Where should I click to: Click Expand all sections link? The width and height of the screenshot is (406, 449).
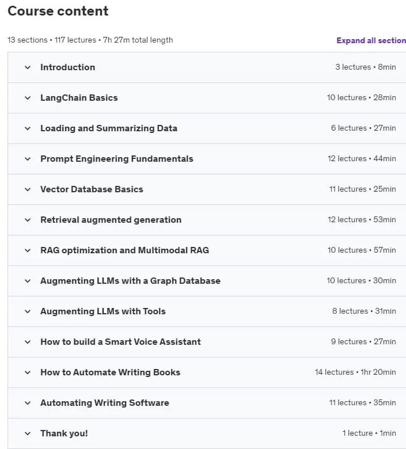pyautogui.click(x=371, y=40)
